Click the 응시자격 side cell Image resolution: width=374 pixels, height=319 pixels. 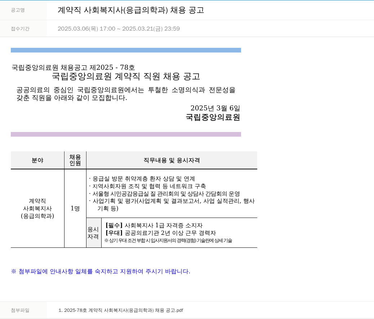coord(94,233)
